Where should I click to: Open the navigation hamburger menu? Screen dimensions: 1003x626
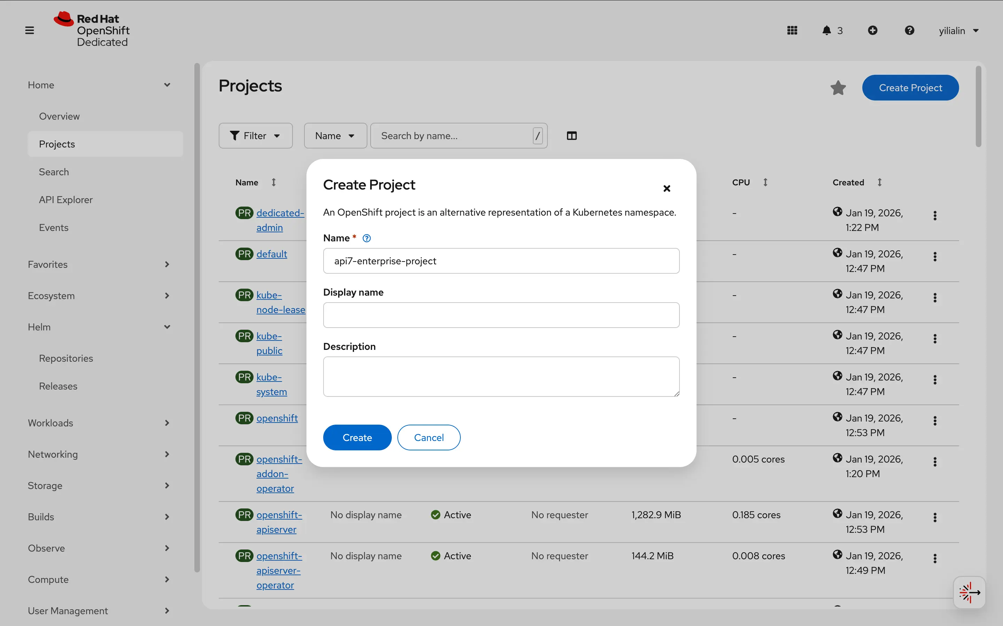pos(29,30)
